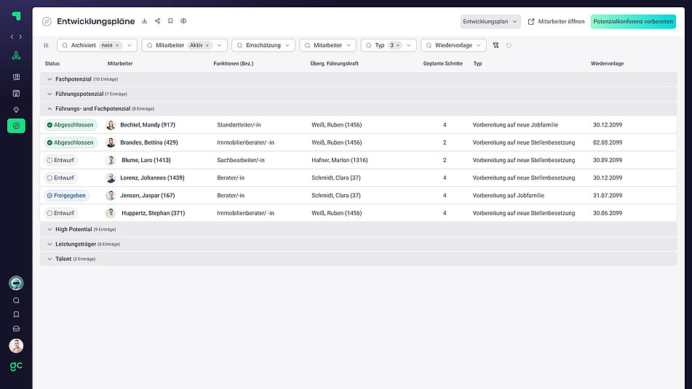Sort by Geplante Schritte column header
The height and width of the screenshot is (389, 692).
pyautogui.click(x=442, y=63)
